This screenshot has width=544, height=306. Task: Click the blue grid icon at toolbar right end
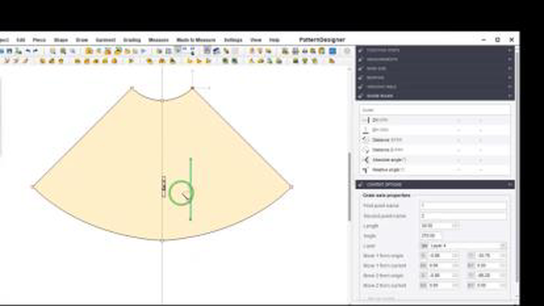click(x=332, y=51)
